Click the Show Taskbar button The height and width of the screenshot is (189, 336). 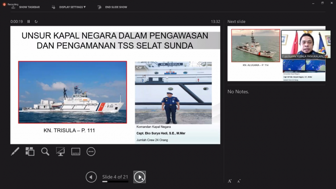click(x=29, y=7)
